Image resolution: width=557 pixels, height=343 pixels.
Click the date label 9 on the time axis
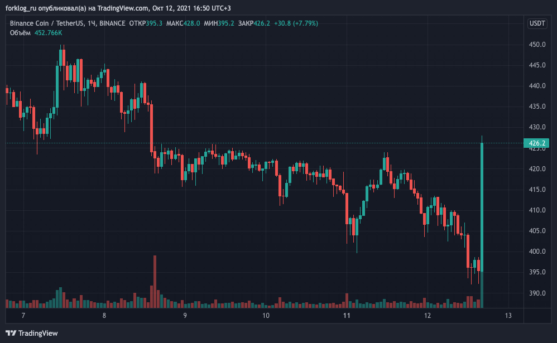tap(185, 315)
